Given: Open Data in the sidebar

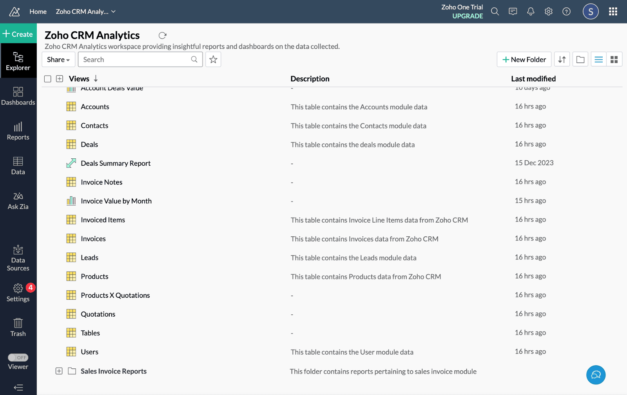Looking at the screenshot, I should (18, 166).
